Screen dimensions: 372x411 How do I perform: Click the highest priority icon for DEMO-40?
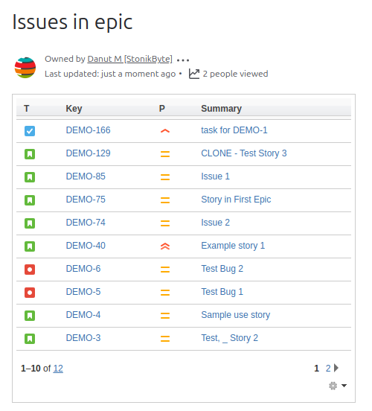pos(165,246)
